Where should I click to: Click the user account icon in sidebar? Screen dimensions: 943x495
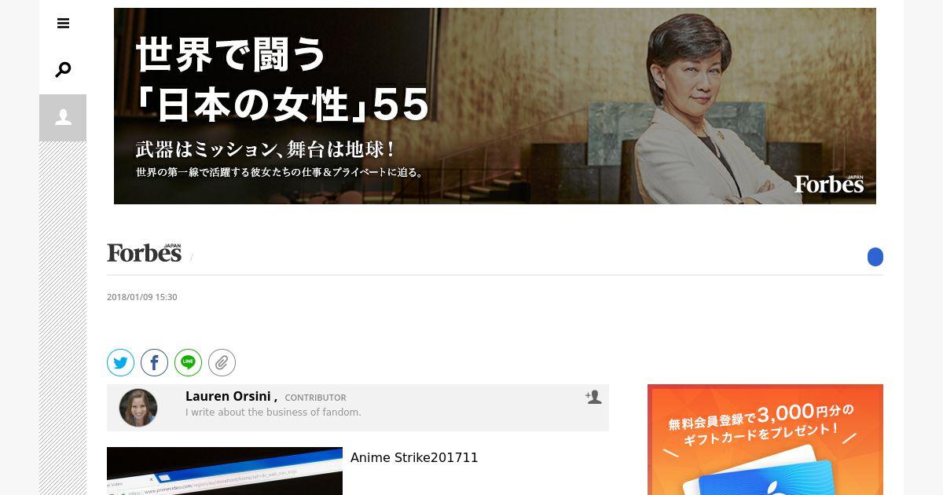63,118
